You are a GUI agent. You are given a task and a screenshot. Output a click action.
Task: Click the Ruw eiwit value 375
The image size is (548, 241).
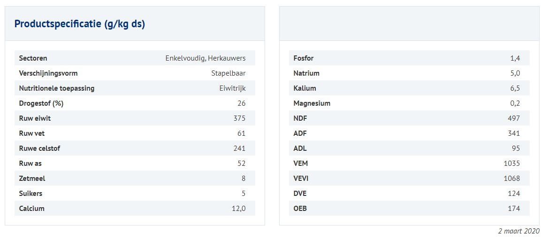point(239,118)
